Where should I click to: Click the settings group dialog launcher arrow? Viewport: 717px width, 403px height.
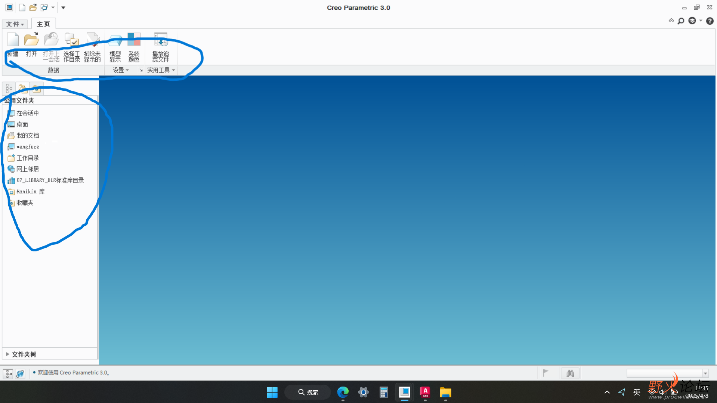[x=141, y=70]
